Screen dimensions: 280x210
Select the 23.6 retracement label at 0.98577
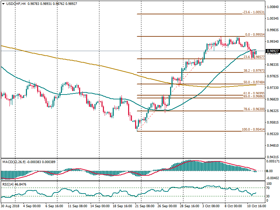tap(254, 57)
